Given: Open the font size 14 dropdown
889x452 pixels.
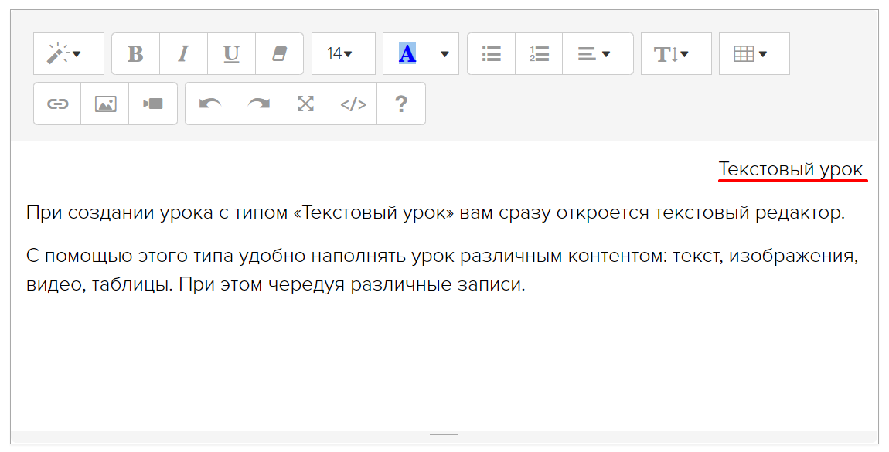Looking at the screenshot, I should click(x=342, y=54).
